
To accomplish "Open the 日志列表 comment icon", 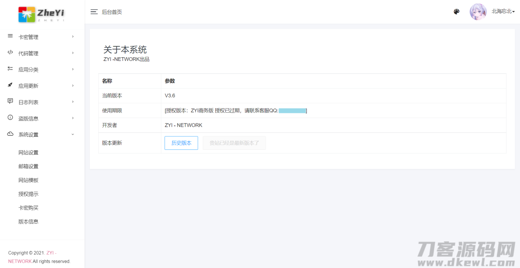I will click(10, 102).
